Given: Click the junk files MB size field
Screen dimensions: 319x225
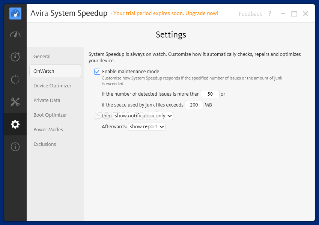Looking at the screenshot, I should [x=194, y=105].
